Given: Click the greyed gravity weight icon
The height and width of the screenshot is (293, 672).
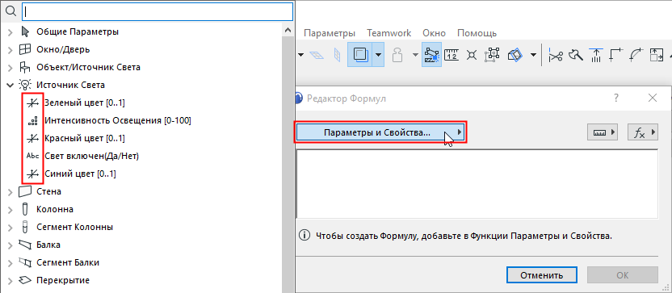Looking at the screenshot, I should [x=398, y=55].
